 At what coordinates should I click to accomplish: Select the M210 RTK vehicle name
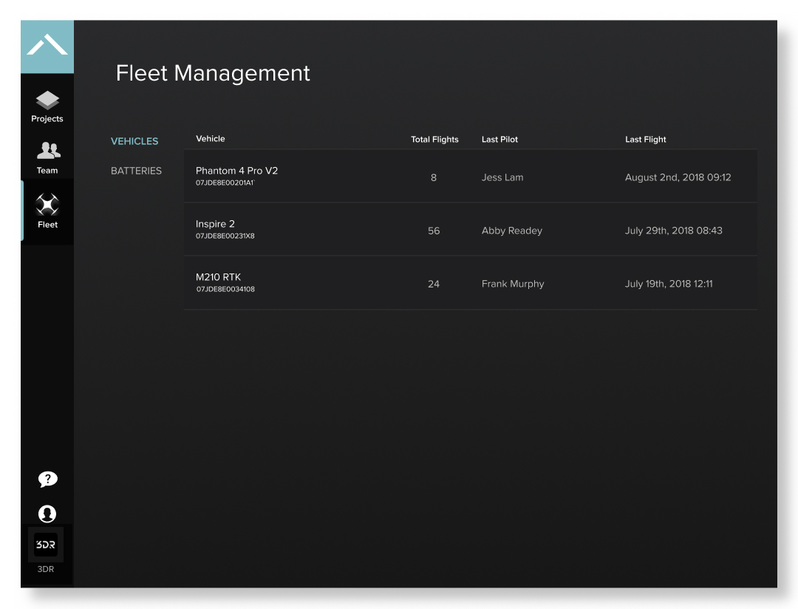coord(218,277)
